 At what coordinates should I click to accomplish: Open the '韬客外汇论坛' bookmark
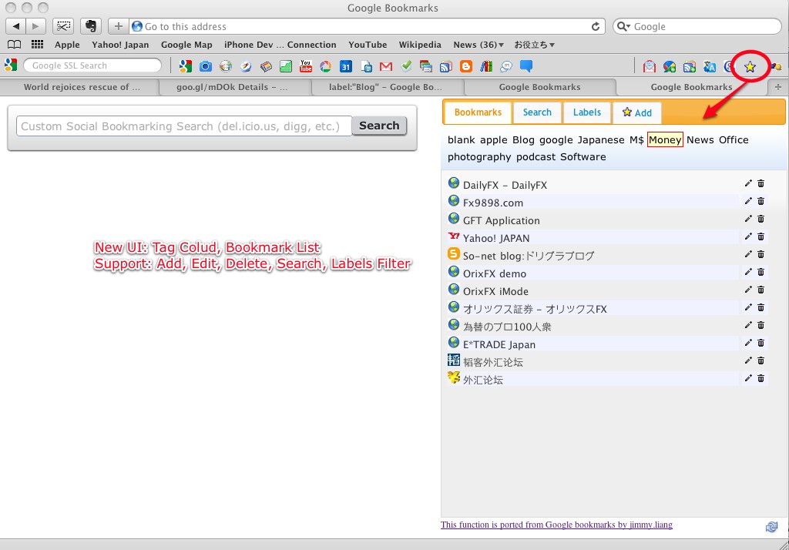pyautogui.click(x=493, y=362)
